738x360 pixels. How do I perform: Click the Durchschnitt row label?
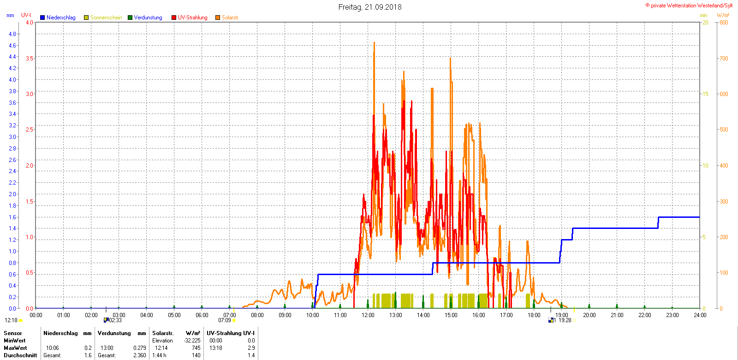tap(20, 355)
